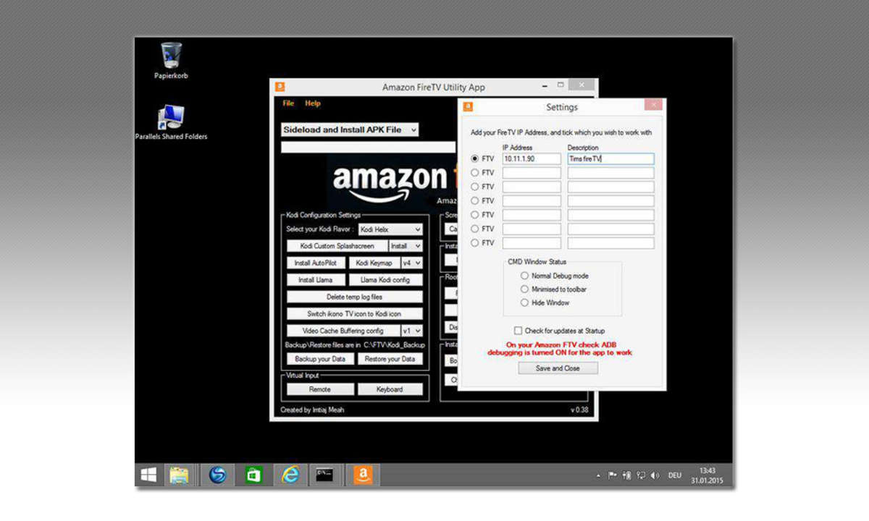Select the last FTV radio button

[475, 243]
